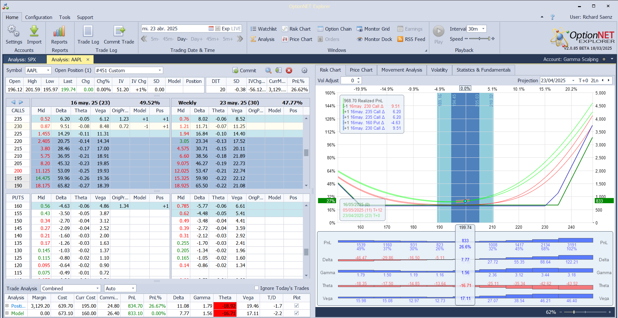Open the Option Chain window
Screen dimensions: 618x318
tap(334, 29)
